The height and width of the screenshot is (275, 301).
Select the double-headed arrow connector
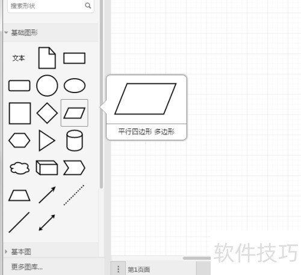(47, 223)
